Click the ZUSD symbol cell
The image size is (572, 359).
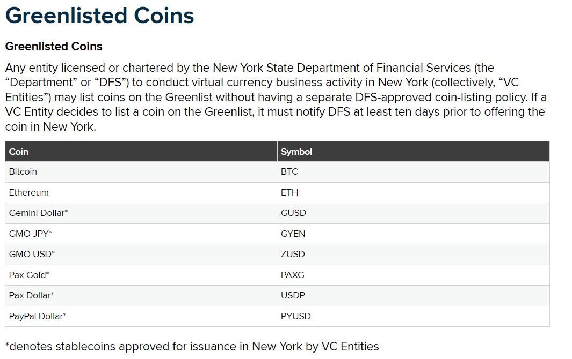(x=293, y=254)
